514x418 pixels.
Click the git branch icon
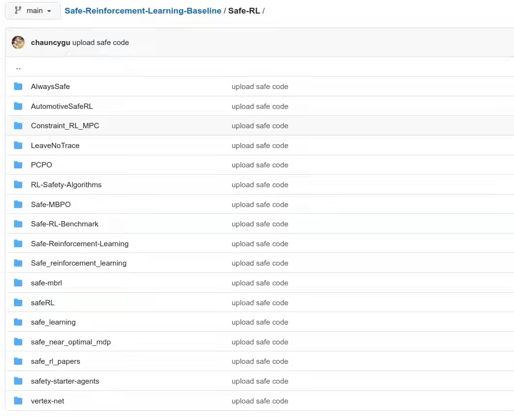pos(18,11)
